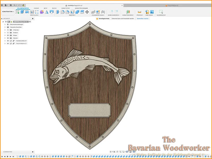Screen dimensions: 212x159
Task: Expand the Körper folder node
Action: click(x=5, y=35)
